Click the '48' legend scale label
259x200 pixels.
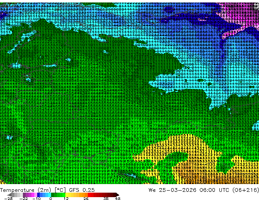[x=118, y=198]
